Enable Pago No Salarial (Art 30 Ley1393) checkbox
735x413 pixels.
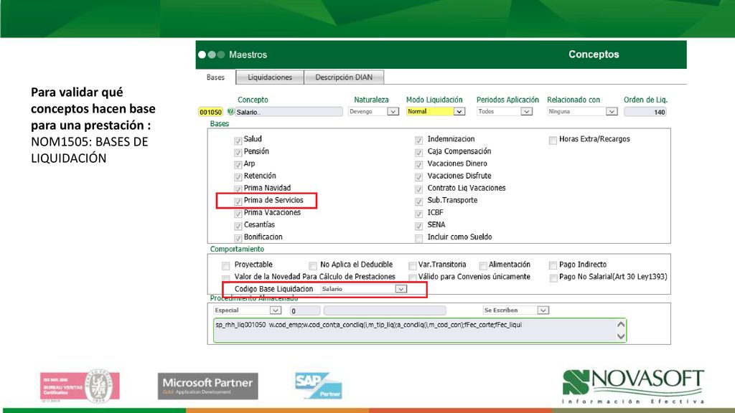pyautogui.click(x=553, y=278)
